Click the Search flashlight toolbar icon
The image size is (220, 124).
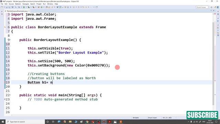click(52, 7)
